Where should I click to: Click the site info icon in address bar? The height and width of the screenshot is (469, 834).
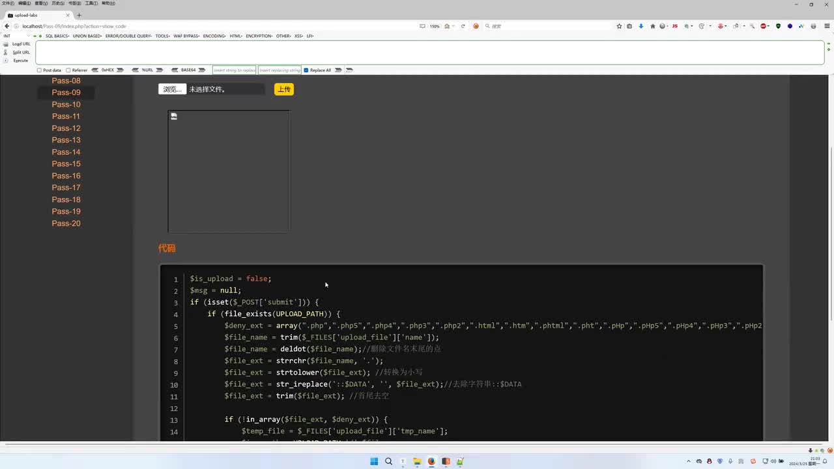[18, 26]
